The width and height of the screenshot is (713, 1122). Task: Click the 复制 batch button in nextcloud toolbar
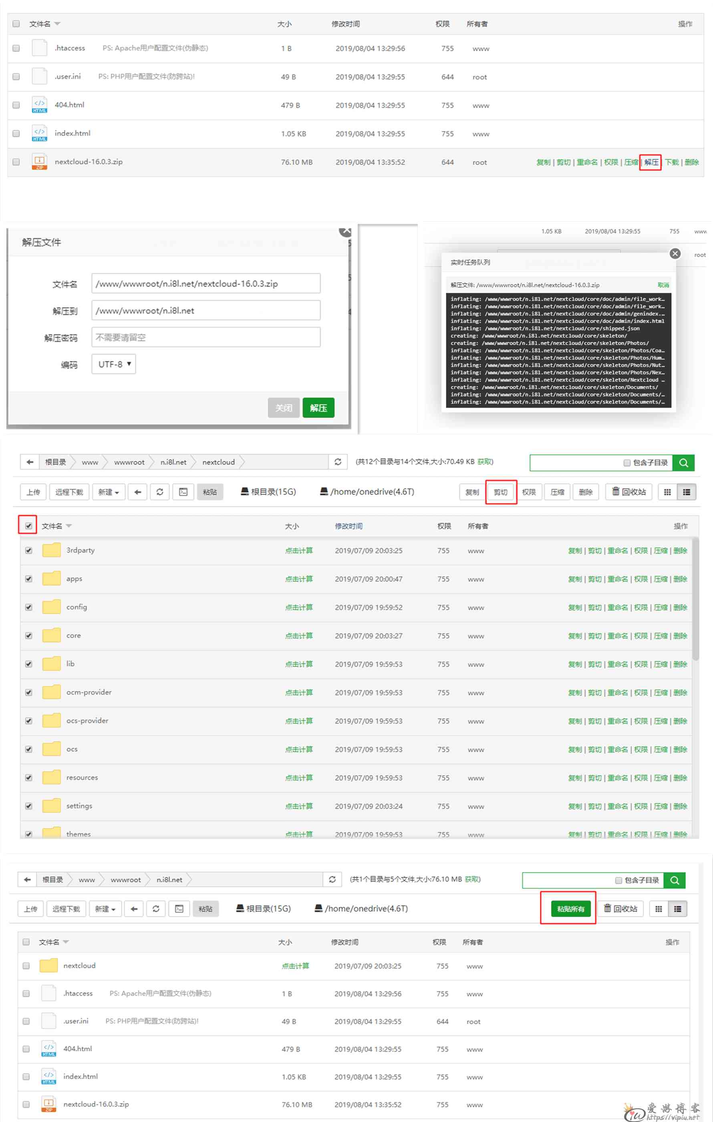472,492
